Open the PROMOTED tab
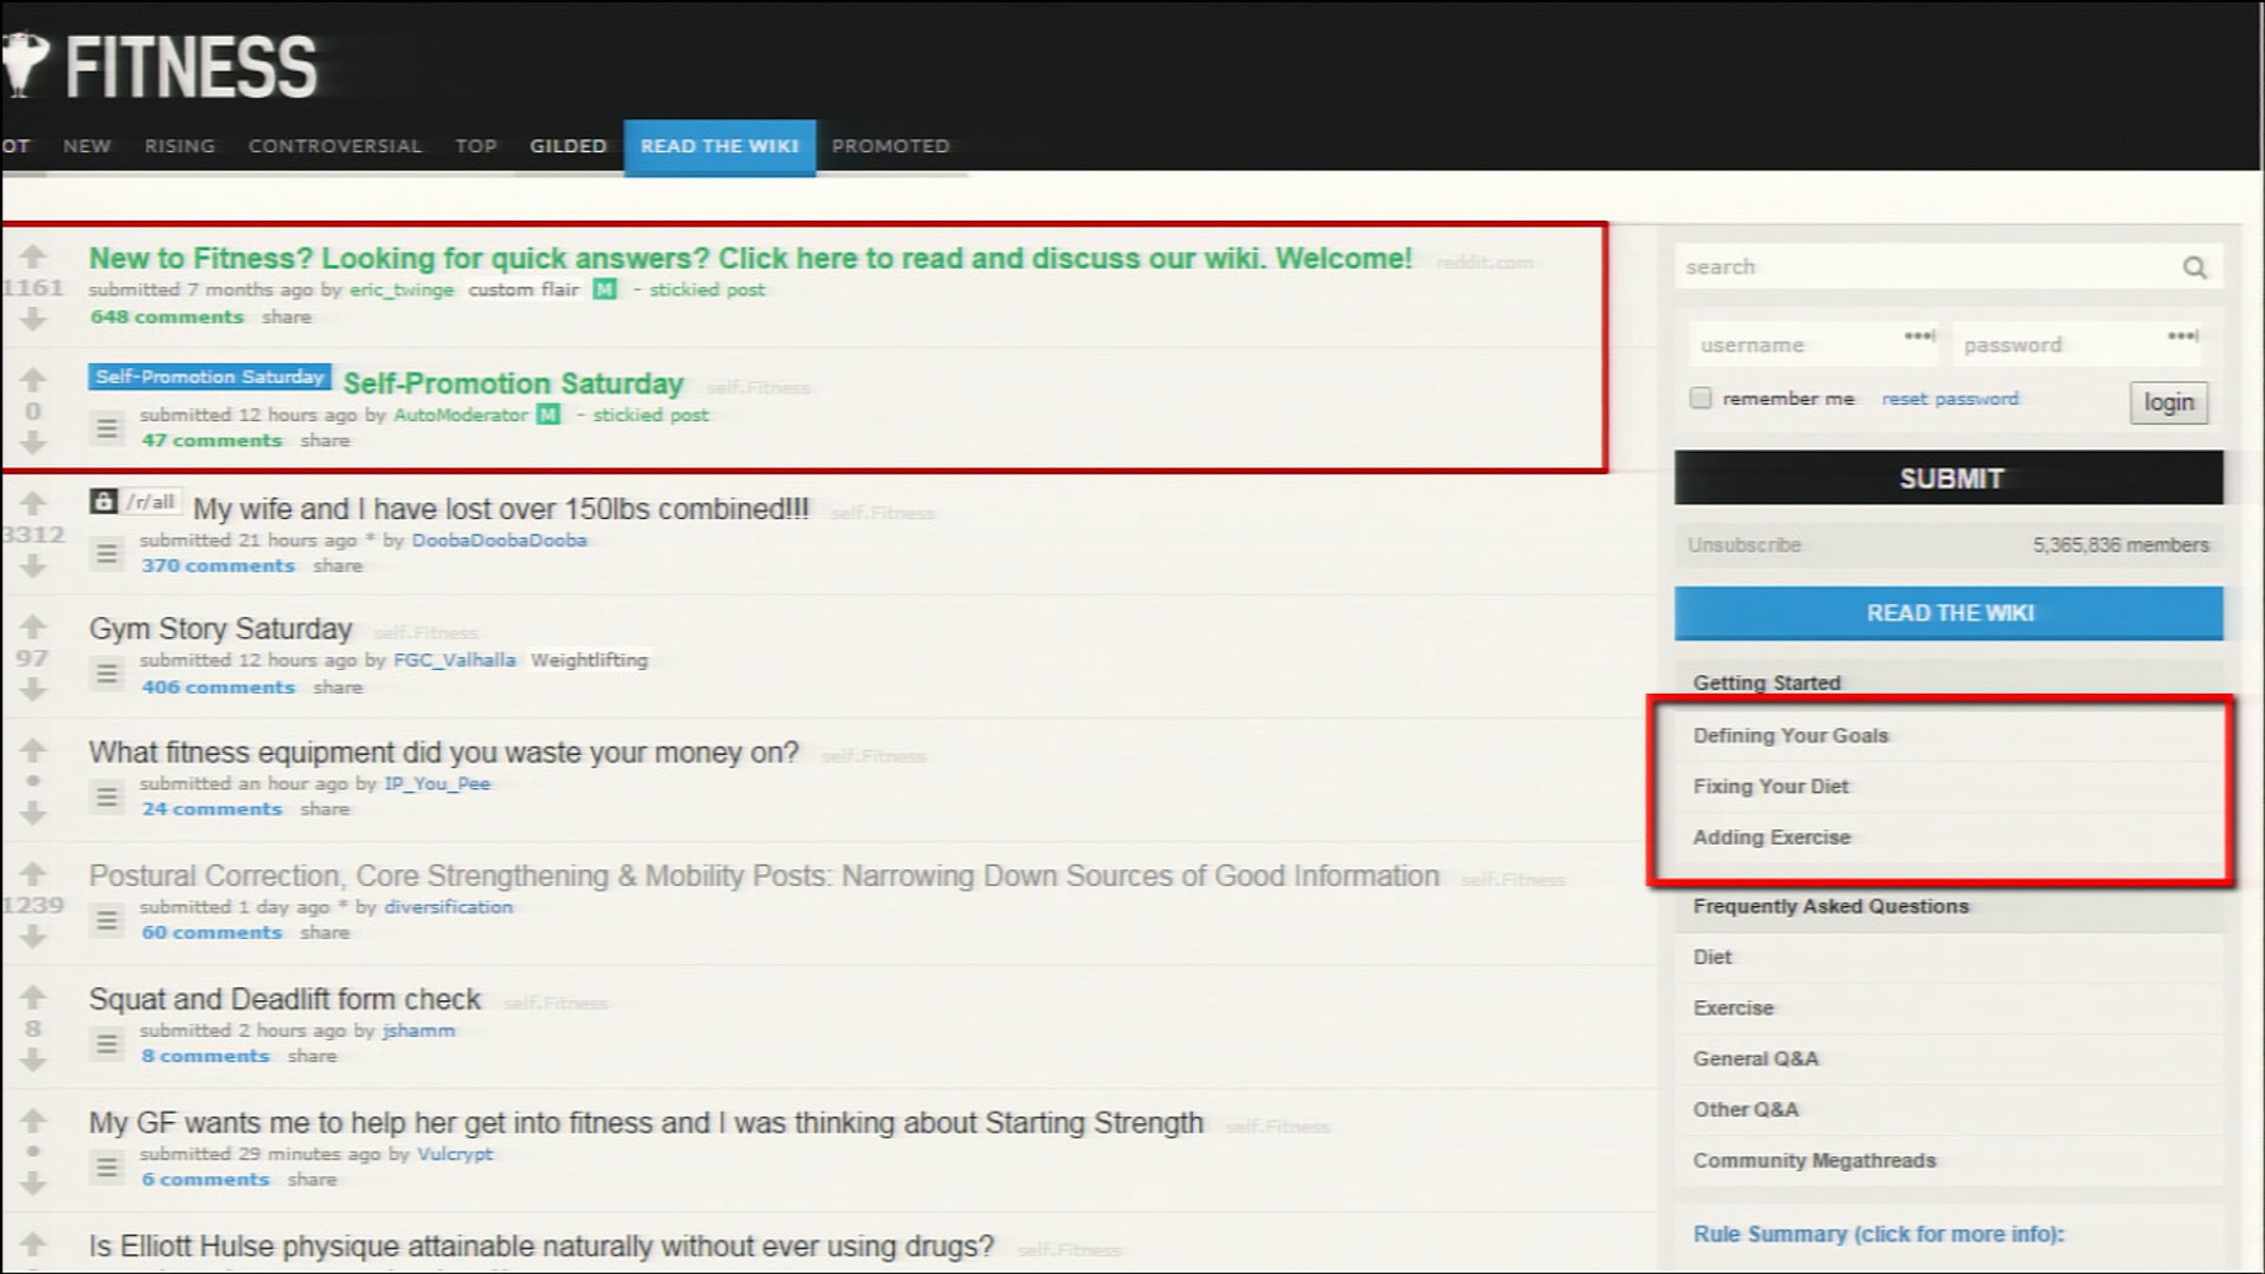Image resolution: width=2265 pixels, height=1274 pixels. [890, 146]
